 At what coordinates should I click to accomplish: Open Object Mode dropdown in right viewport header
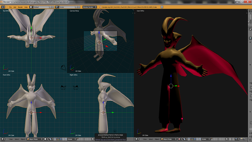[x=169, y=139]
